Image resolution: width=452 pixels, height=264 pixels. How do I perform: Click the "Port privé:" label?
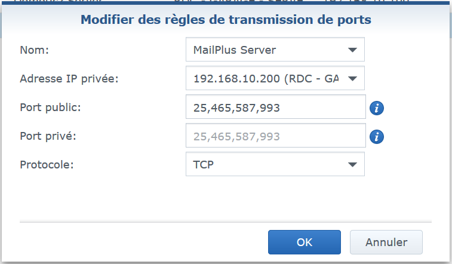(48, 136)
